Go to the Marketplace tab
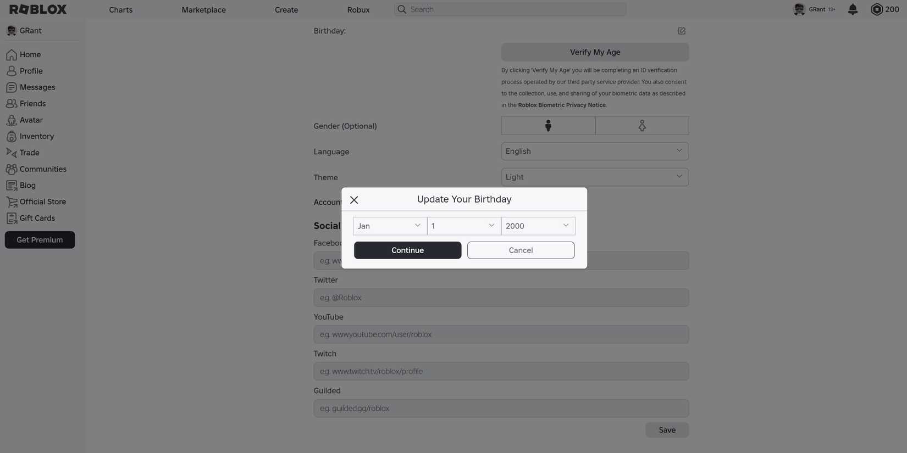 [203, 10]
